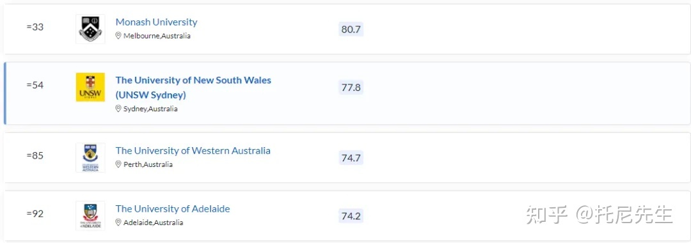Click the University of Western Australia crest
Viewport: 691px width, 243px height.
(90, 157)
